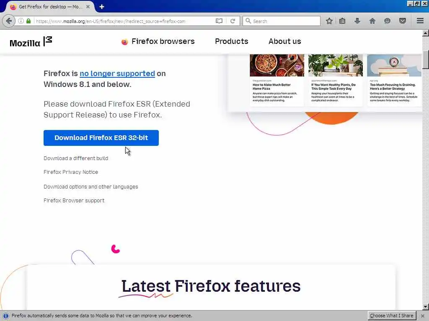Click the green secure connection padlock
Viewport: 429px width, 321px height.
28,21
